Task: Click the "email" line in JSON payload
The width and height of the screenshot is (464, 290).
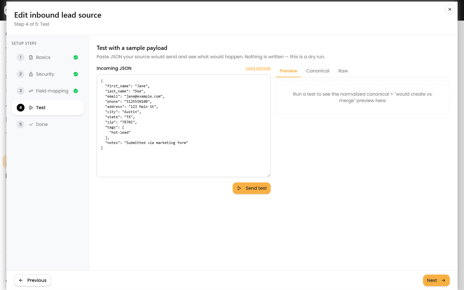Action: (x=135, y=96)
